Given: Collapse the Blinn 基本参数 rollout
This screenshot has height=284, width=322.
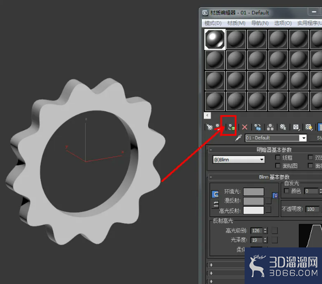Looking at the screenshot, I should 211,177.
